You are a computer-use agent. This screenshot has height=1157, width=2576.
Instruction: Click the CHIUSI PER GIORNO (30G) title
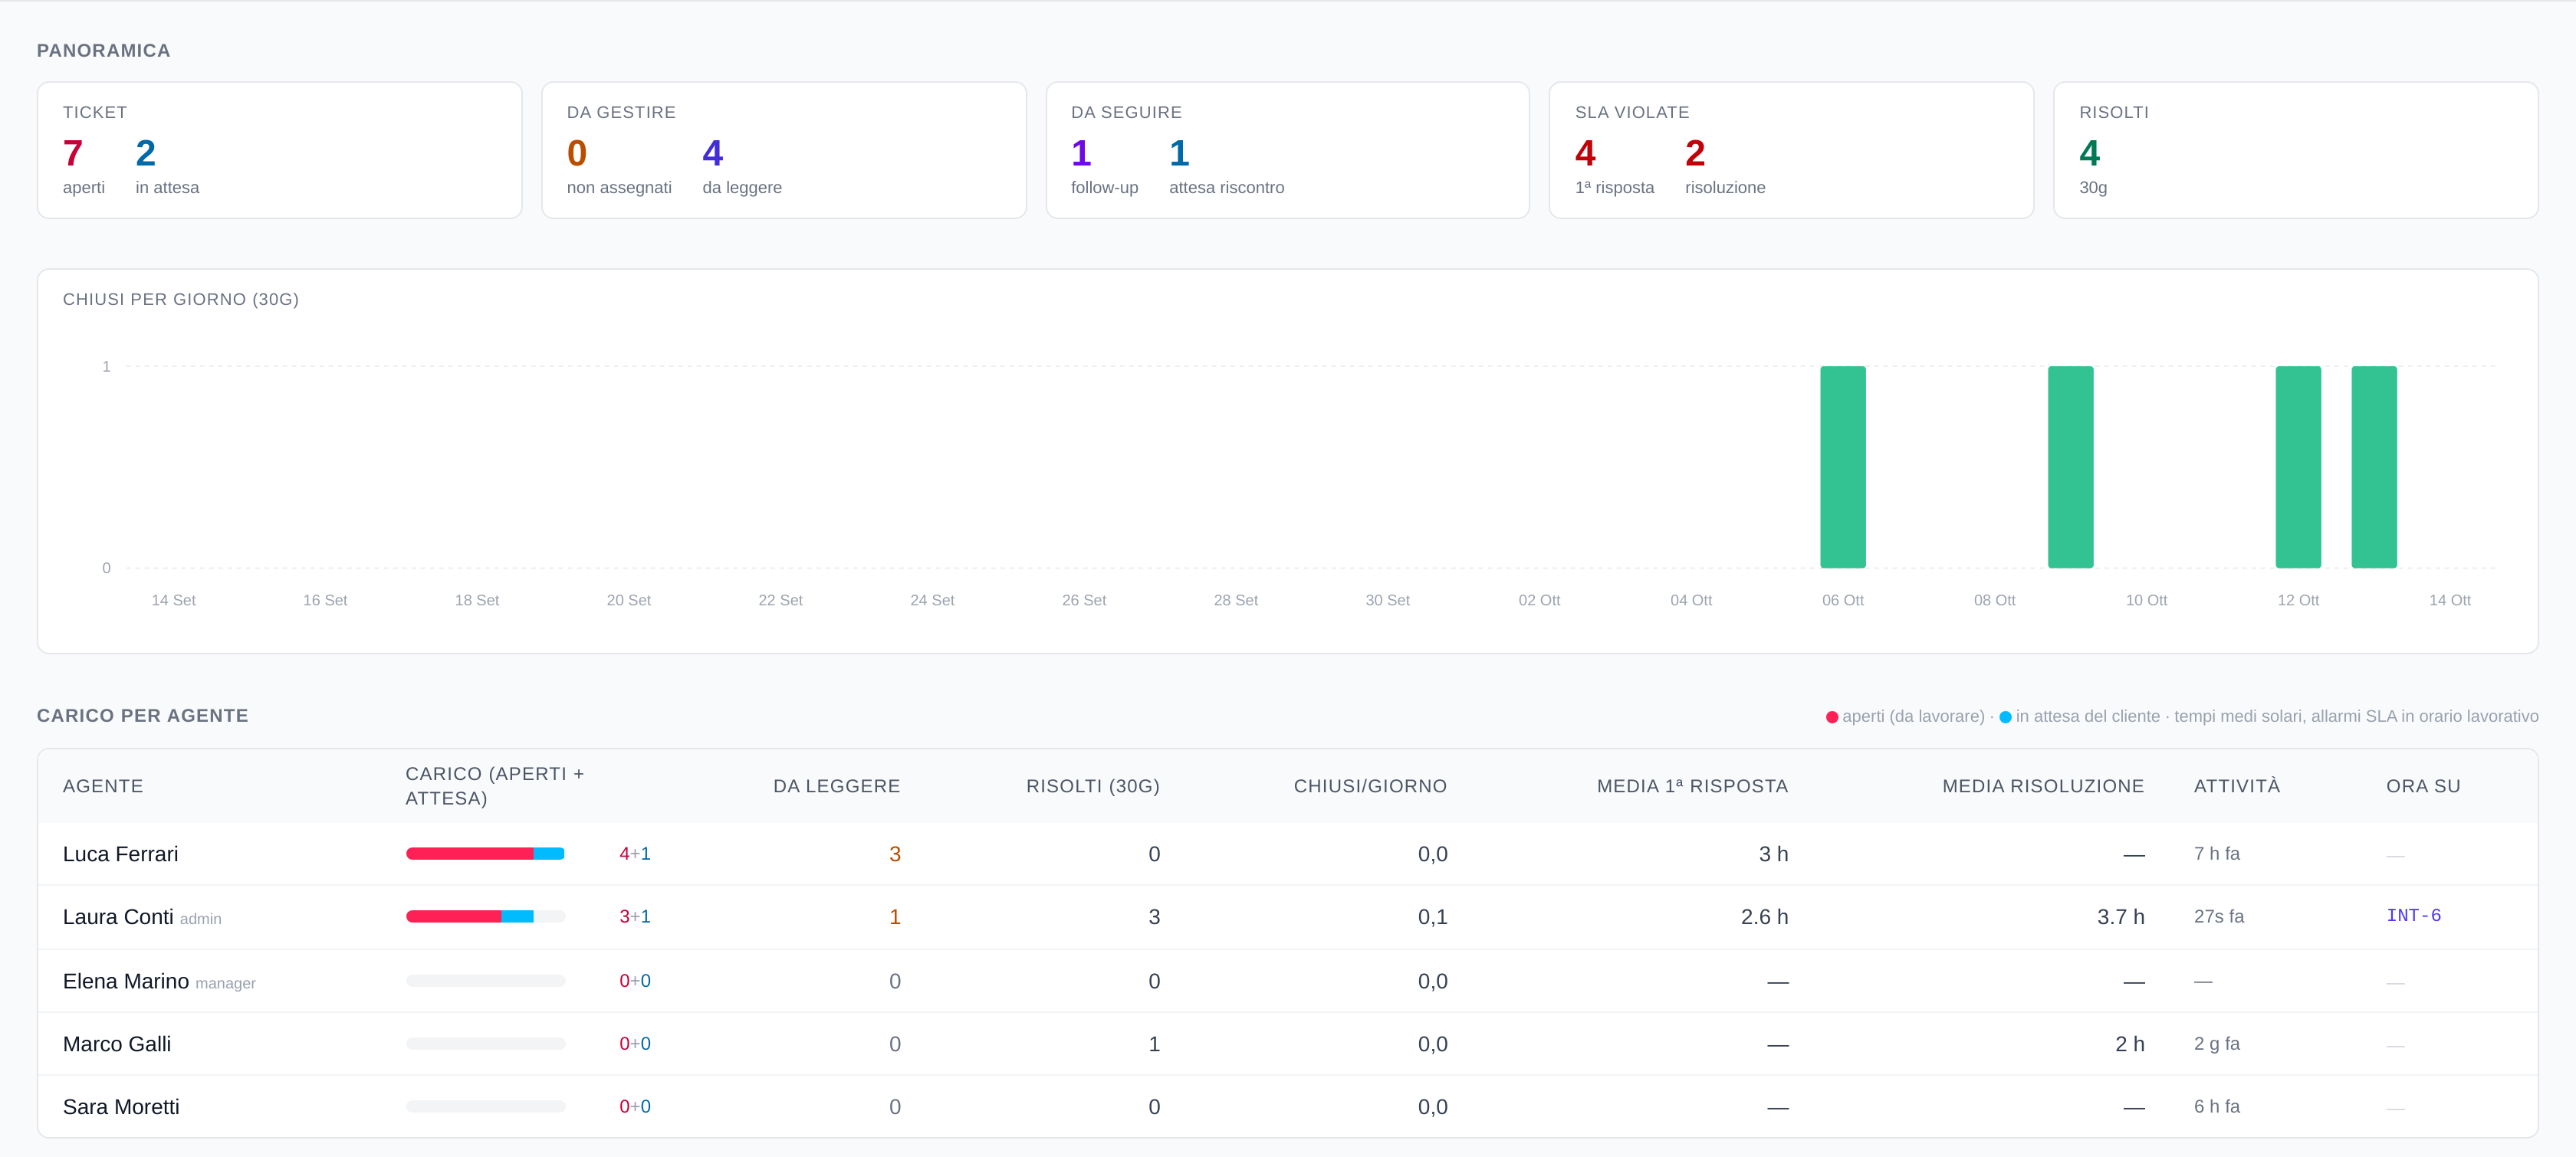click(181, 300)
